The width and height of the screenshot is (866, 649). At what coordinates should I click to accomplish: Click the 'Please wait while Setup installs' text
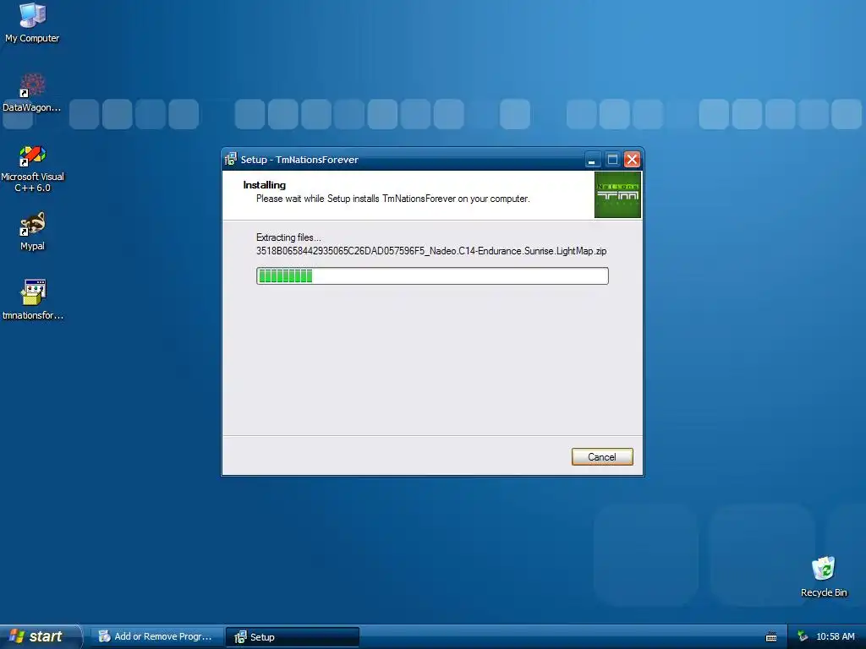point(392,199)
